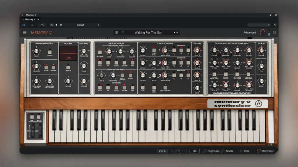This screenshot has height=167, width=298.
Task: Adjust the Movement macro knob
Action: (x=259, y=151)
